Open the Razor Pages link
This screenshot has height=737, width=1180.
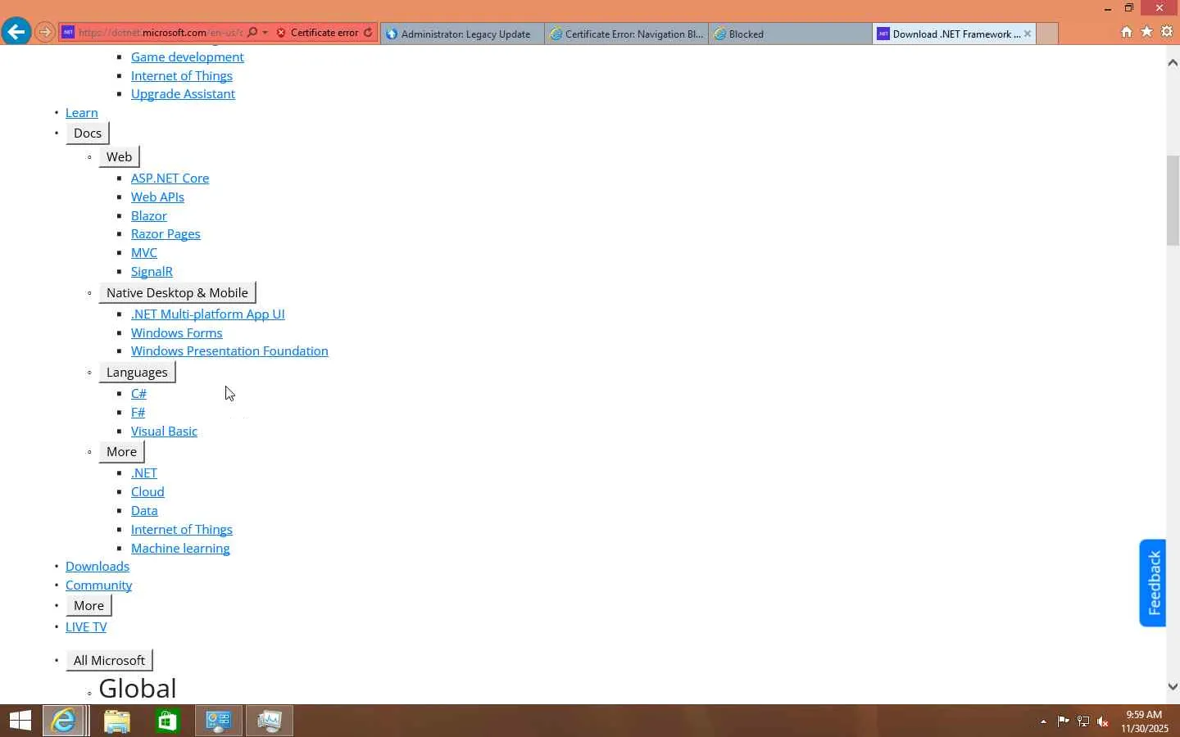pyautogui.click(x=166, y=233)
